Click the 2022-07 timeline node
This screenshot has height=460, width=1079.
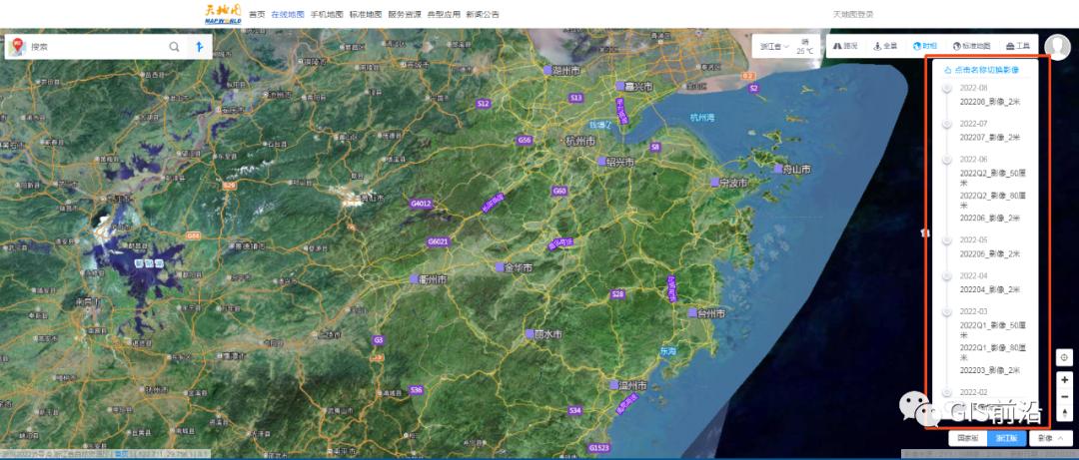pos(947,124)
